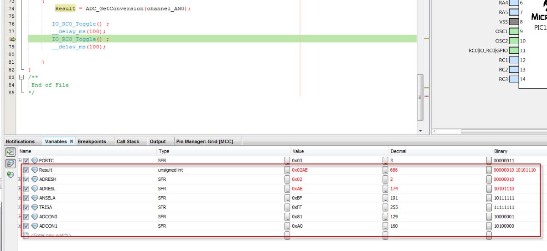Open ellipsis editor for ADRESL value 0xAE
Viewport: 547px width, 251px height.
(x=287, y=189)
